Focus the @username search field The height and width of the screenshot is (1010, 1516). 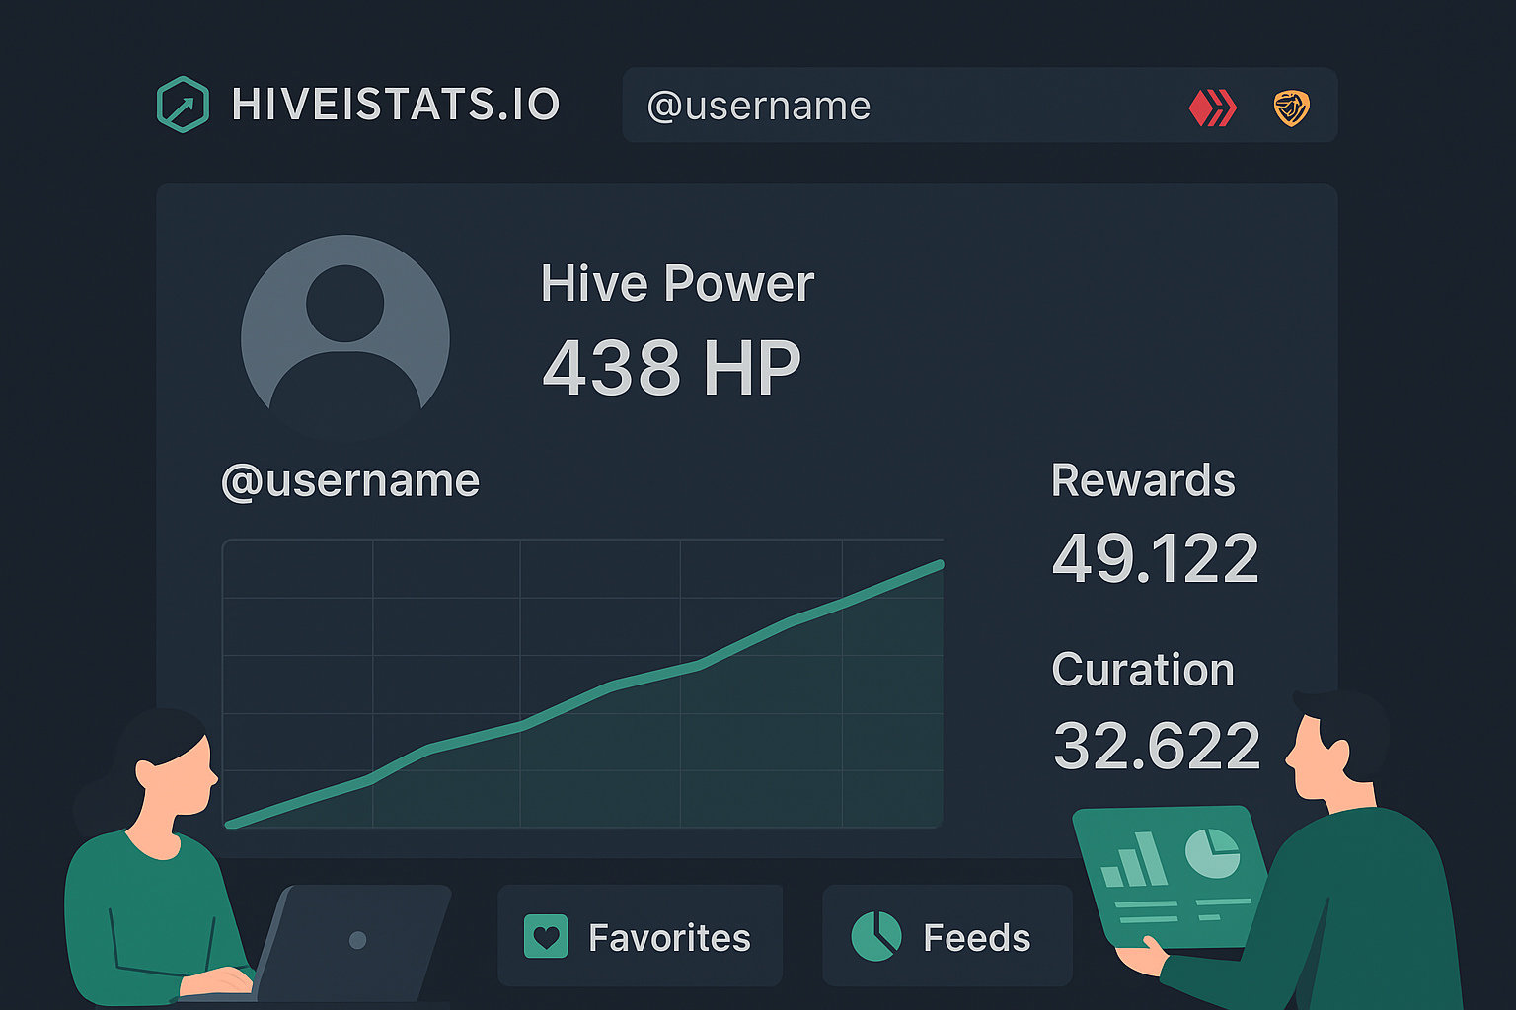[980, 106]
